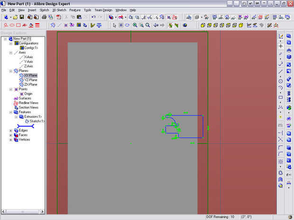Collapse the Features tree node
Image resolution: width=294 pixels, height=220 pixels.
(x=11, y=112)
